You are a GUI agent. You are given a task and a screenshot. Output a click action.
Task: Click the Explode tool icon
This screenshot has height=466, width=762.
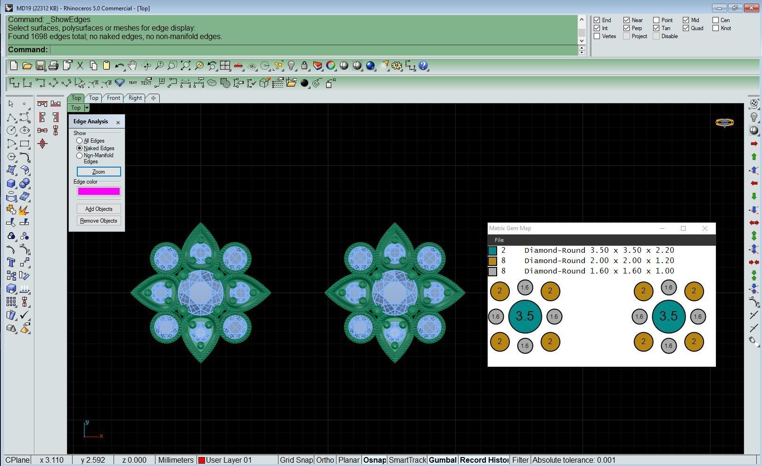point(24,210)
